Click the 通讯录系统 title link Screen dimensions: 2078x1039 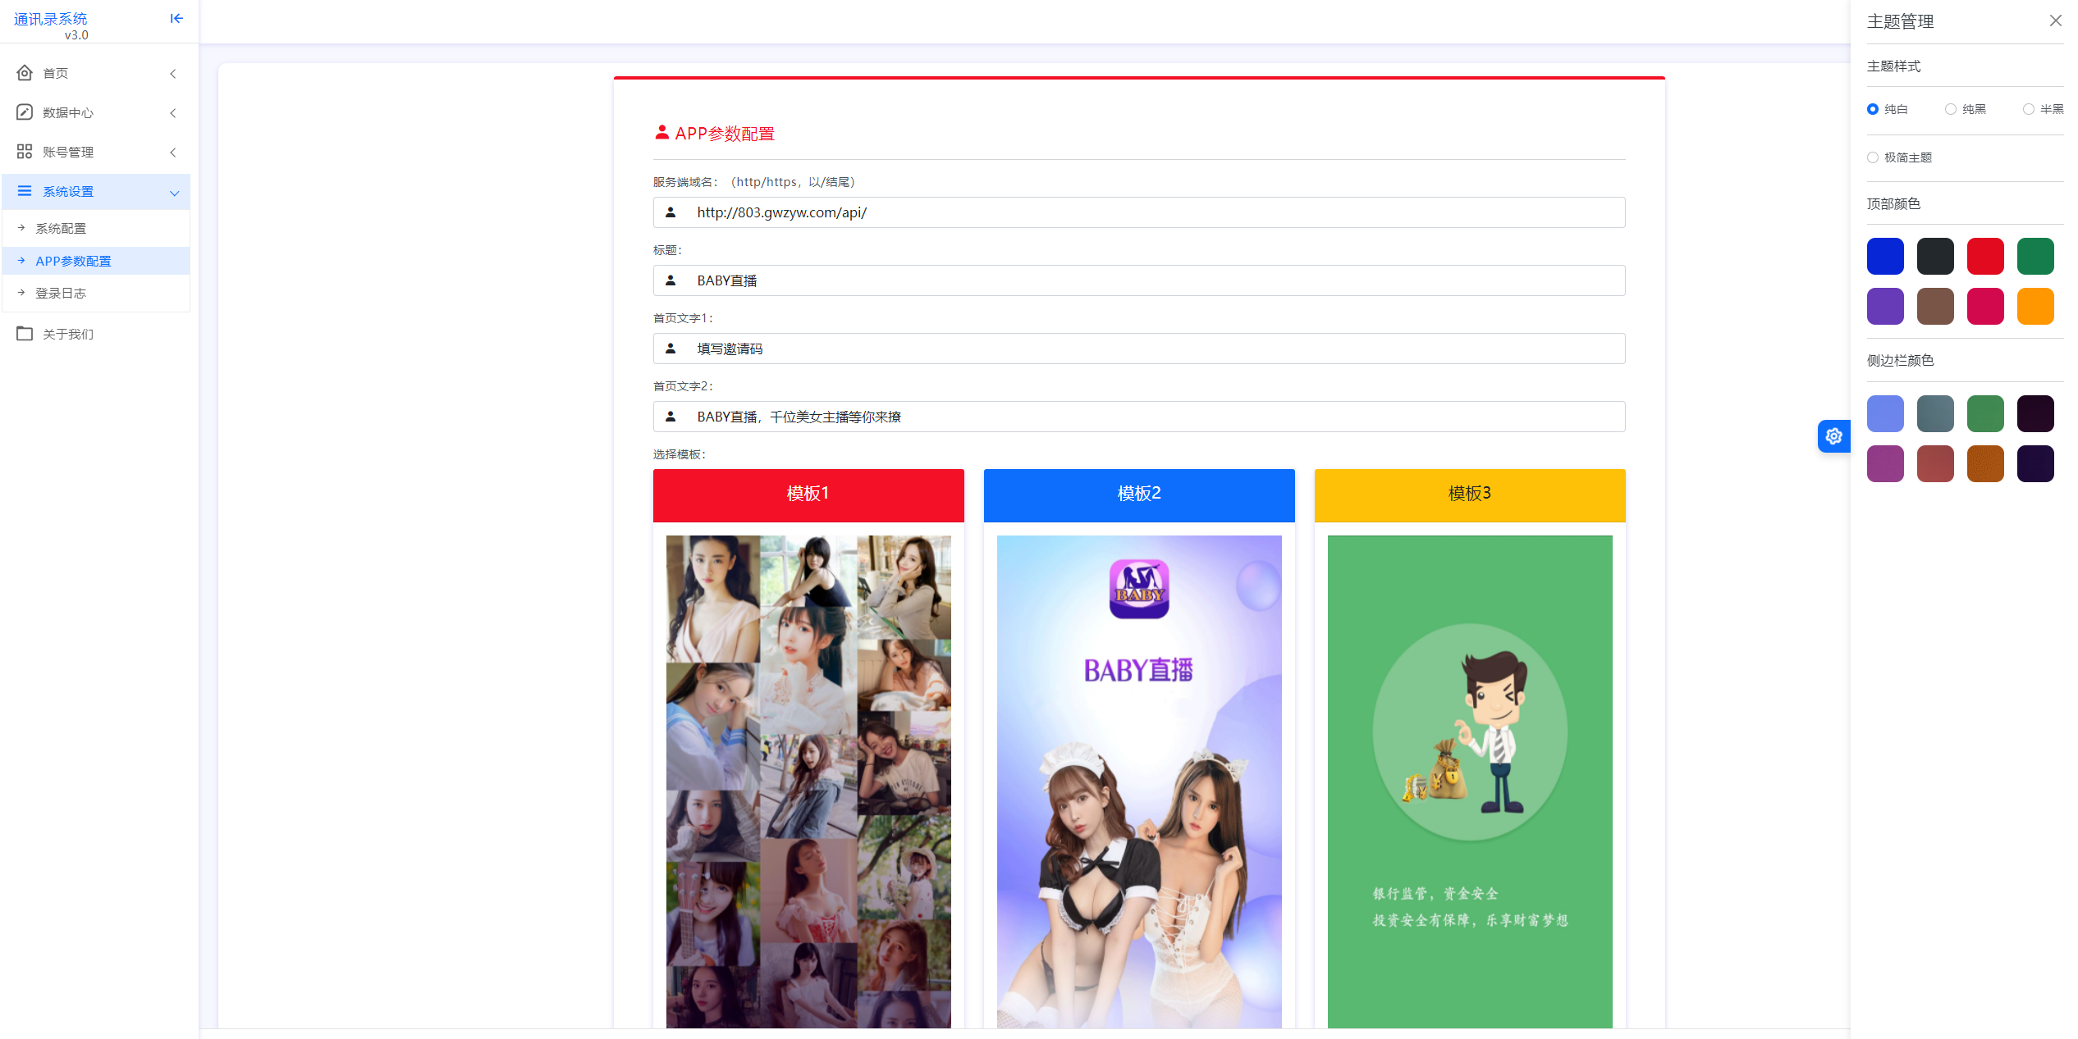[50, 18]
